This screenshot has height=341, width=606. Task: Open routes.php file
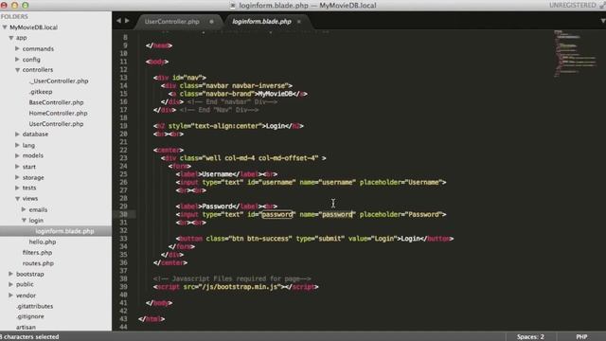[38, 263]
